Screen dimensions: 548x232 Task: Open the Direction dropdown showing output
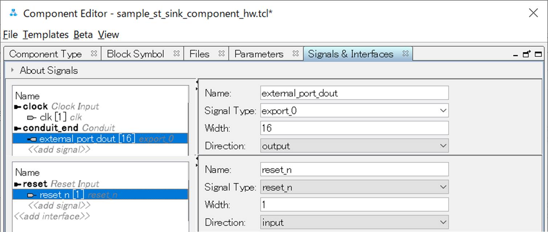443,145
